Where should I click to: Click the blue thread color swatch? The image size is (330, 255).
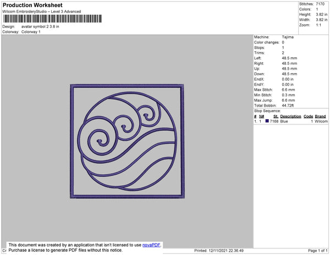point(267,121)
